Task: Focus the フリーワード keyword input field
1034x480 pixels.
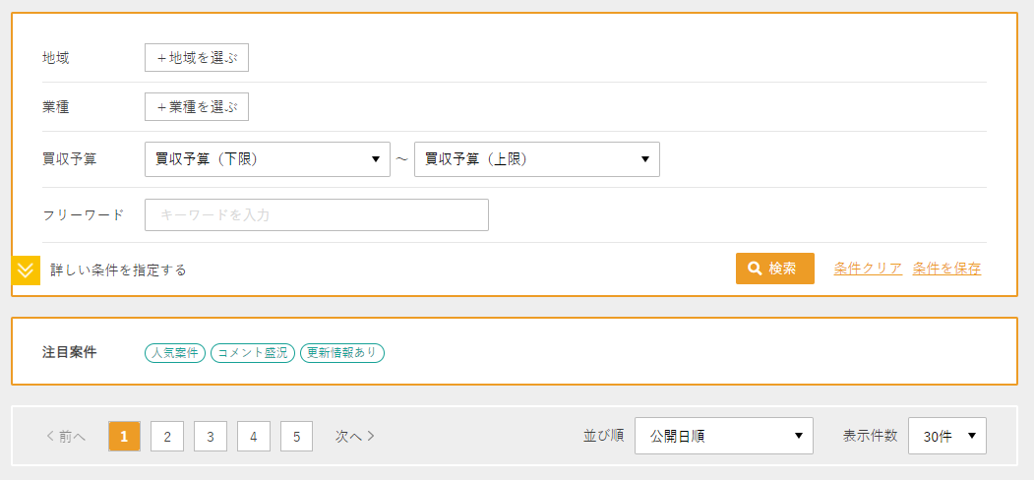Action: 316,215
